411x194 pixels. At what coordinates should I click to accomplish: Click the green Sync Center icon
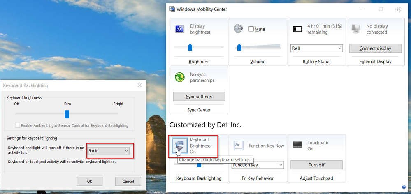click(x=180, y=78)
